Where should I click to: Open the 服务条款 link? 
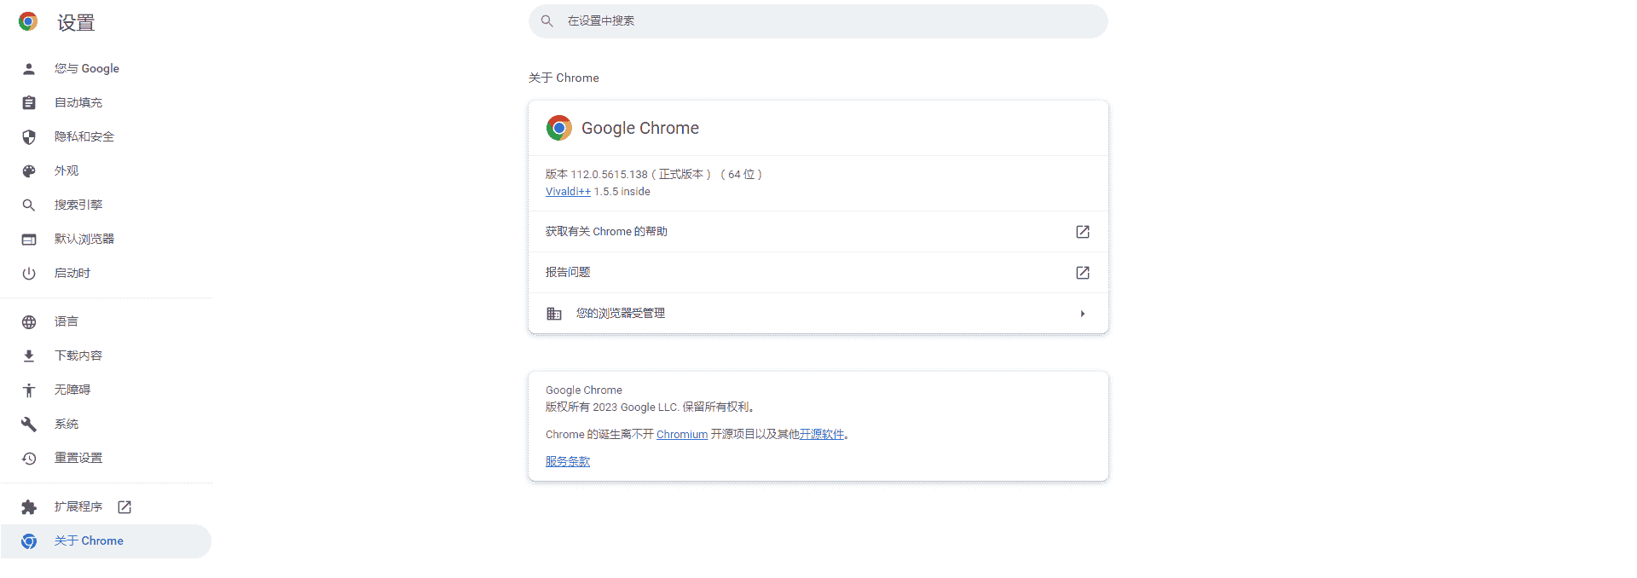click(x=568, y=462)
